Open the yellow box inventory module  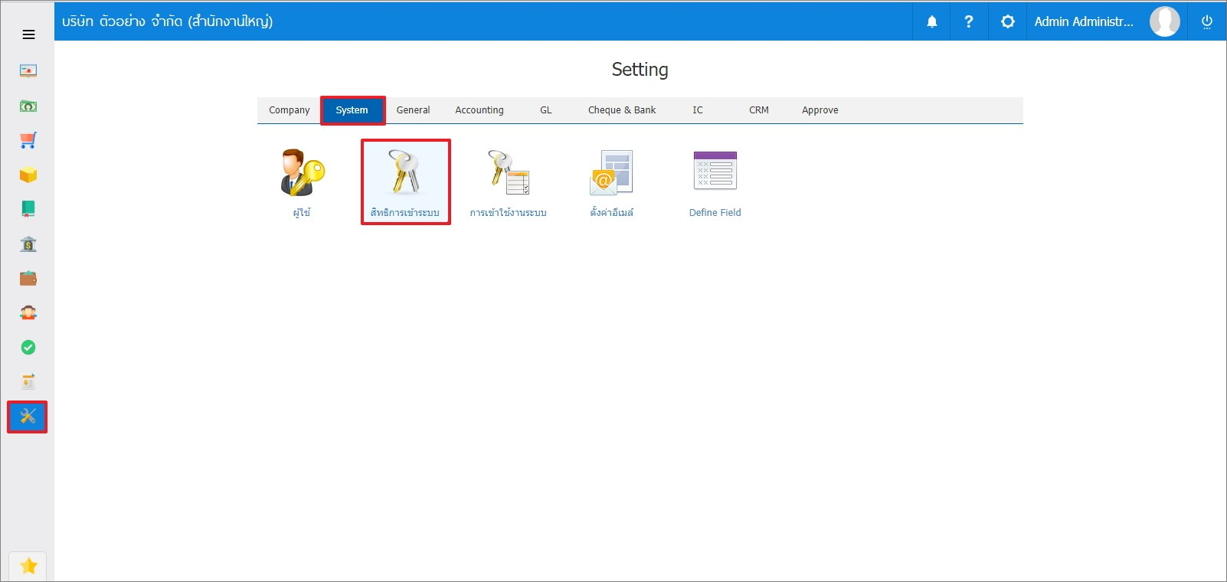[28, 175]
